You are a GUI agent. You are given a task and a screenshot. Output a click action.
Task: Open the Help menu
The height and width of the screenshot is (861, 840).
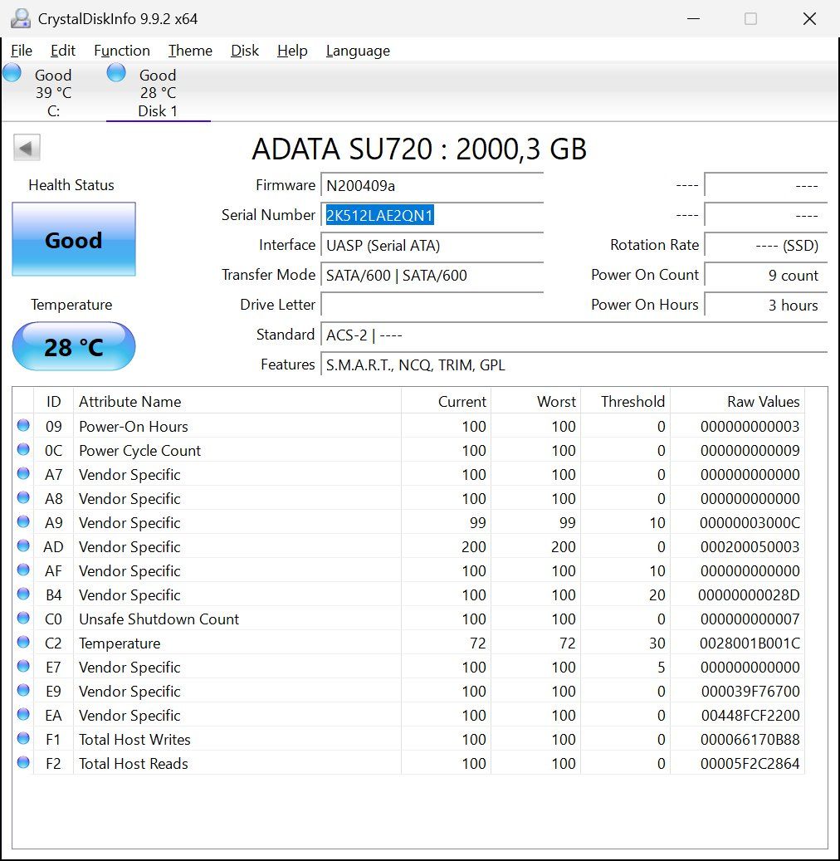click(x=292, y=51)
